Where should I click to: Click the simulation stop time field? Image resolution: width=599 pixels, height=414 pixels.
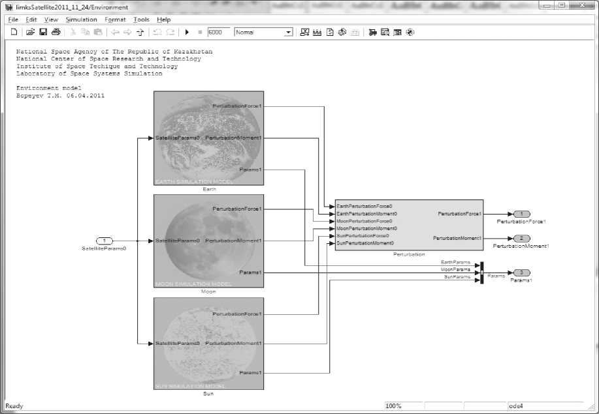pos(219,32)
